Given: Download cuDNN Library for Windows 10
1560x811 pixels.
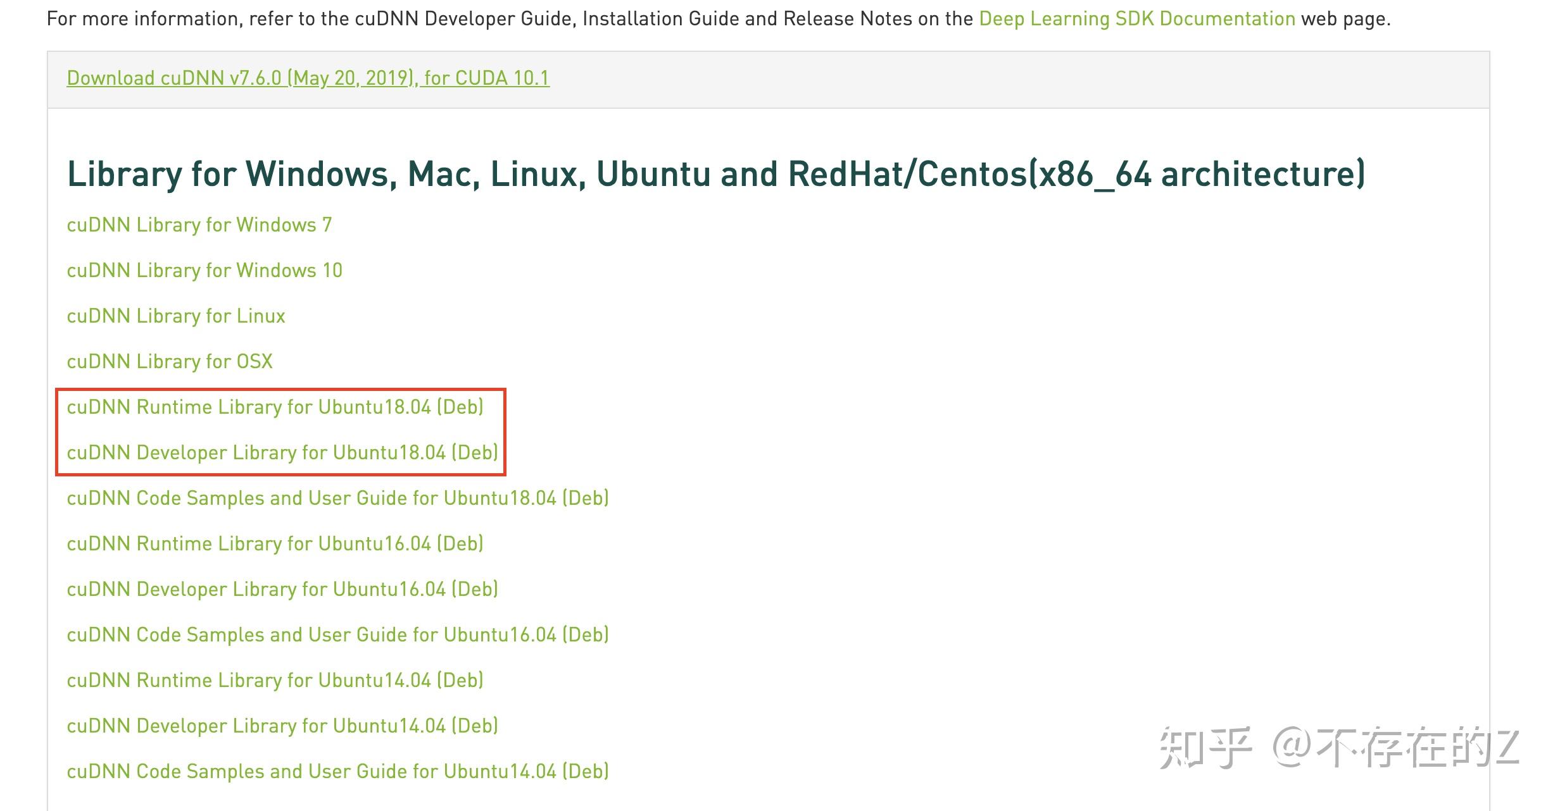Looking at the screenshot, I should click(204, 271).
